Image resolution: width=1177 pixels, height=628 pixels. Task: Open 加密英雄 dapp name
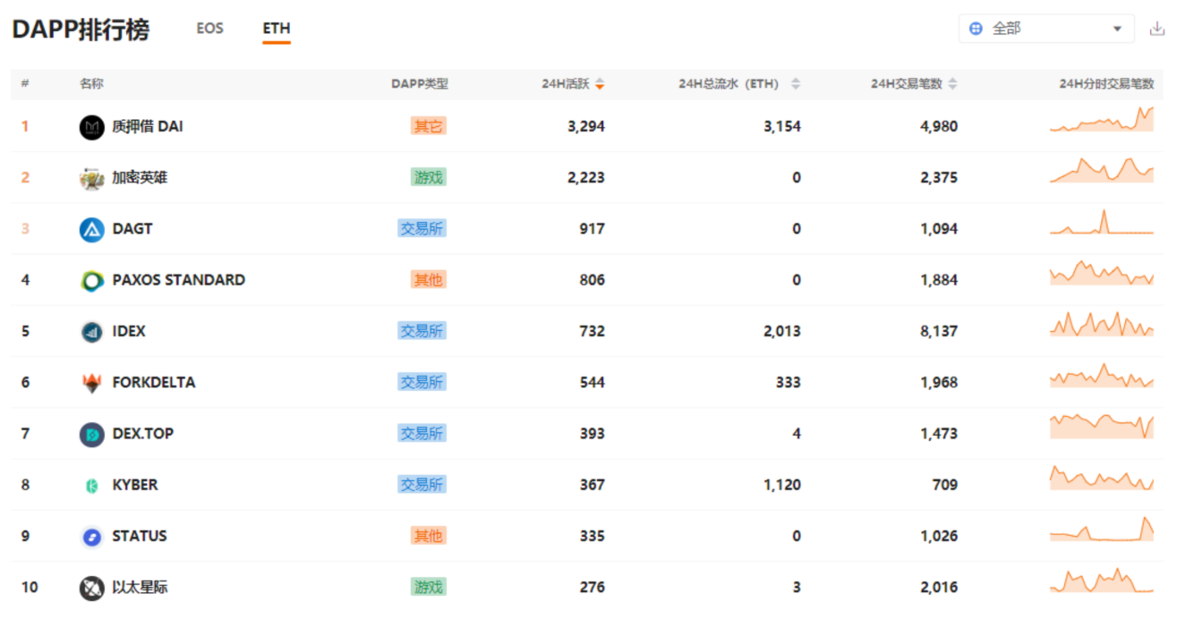point(140,177)
